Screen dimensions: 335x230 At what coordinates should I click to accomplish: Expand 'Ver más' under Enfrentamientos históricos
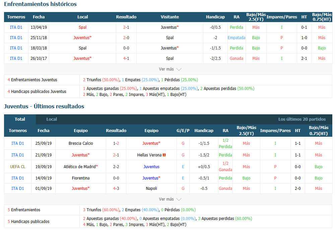coord(170,69)
